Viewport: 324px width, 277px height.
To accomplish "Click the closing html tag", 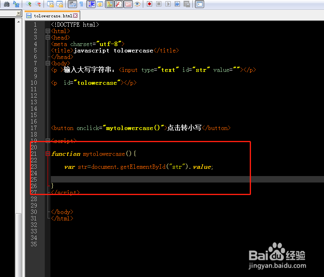I will pos(62,218).
